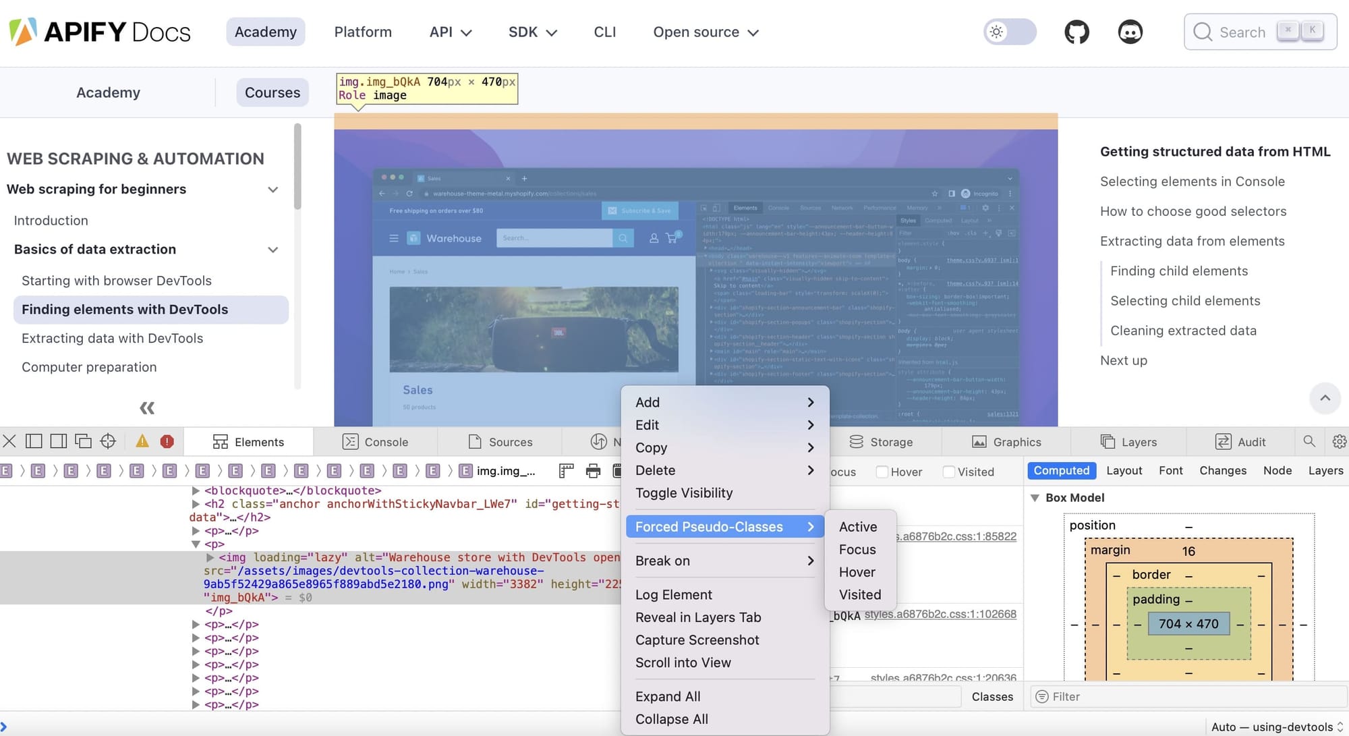Show console errors via red stop icon
The width and height of the screenshot is (1349, 736).
167,441
